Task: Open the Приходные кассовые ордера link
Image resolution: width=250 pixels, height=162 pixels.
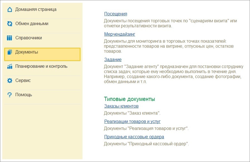Action: tap(134, 137)
